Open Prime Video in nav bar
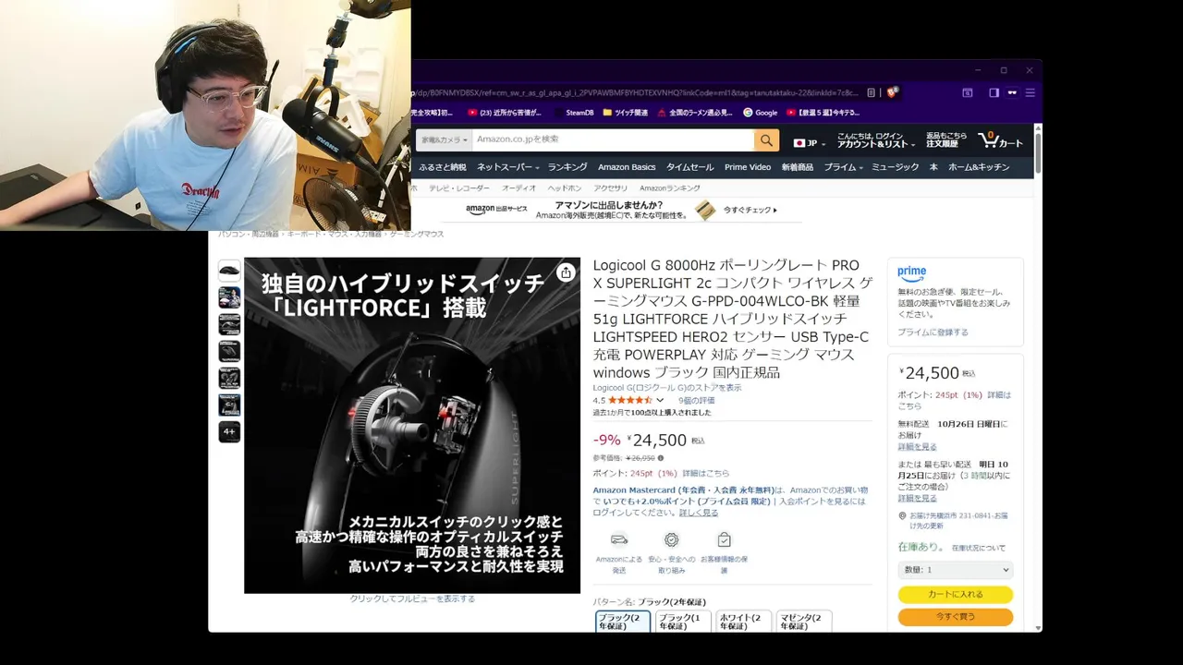 click(x=748, y=167)
